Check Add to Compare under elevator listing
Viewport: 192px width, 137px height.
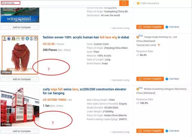coord(11,131)
